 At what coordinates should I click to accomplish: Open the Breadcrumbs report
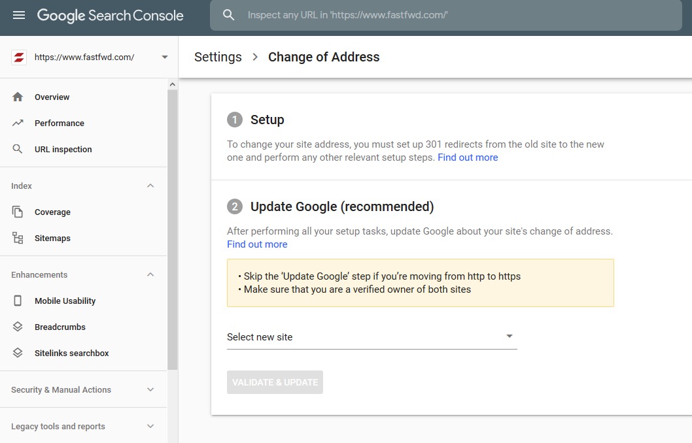pyautogui.click(x=60, y=327)
